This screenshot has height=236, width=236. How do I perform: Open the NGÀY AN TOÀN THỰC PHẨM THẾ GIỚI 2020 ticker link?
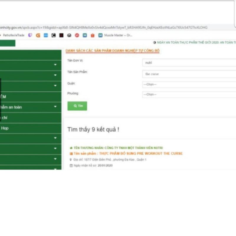[196, 42]
